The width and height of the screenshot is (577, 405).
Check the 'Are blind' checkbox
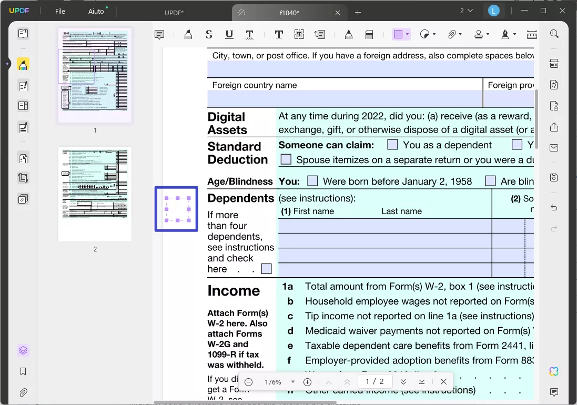click(490, 180)
